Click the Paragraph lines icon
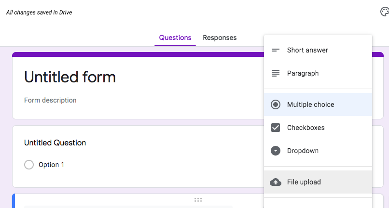 coord(276,73)
